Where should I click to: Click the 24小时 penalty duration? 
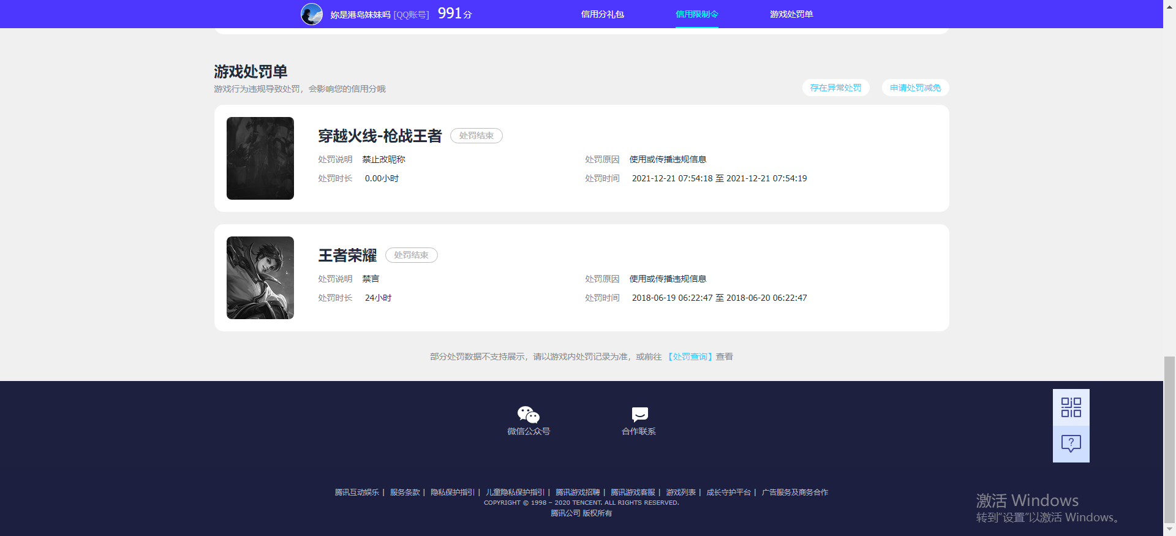point(378,298)
